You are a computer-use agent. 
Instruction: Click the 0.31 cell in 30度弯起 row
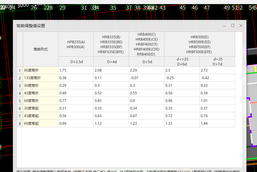(x=76, y=108)
